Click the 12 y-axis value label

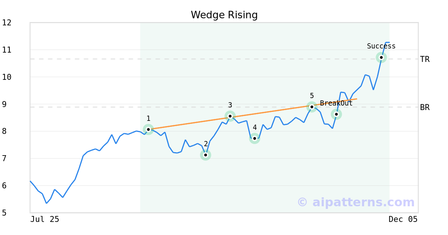(7, 23)
